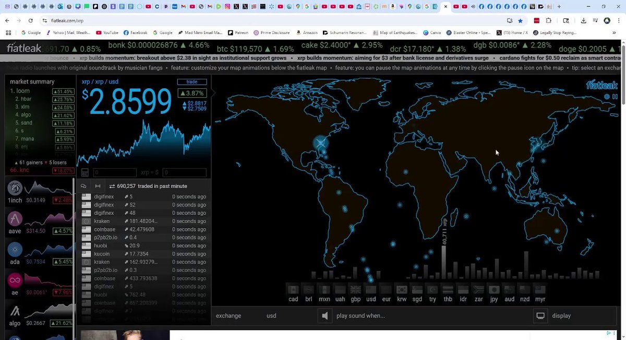Select the aud flag under the map
Screen dimensions: 626x340
(x=509, y=289)
